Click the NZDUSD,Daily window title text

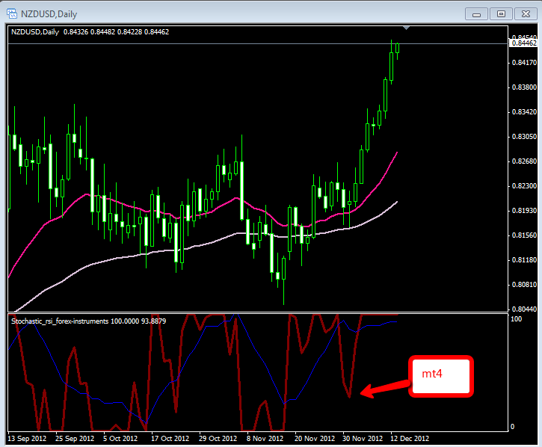pos(49,14)
